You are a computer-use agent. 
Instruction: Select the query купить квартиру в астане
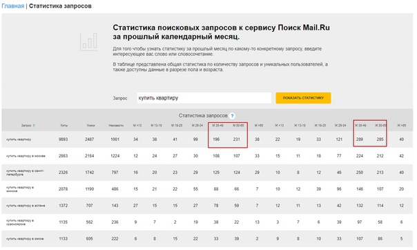26,206
